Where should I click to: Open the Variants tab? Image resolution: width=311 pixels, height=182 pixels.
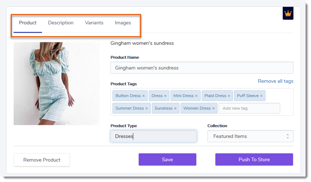[x=94, y=23]
